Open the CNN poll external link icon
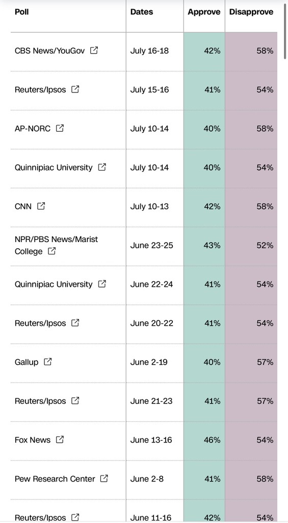Screen dimensions: 288x523 click(41, 206)
